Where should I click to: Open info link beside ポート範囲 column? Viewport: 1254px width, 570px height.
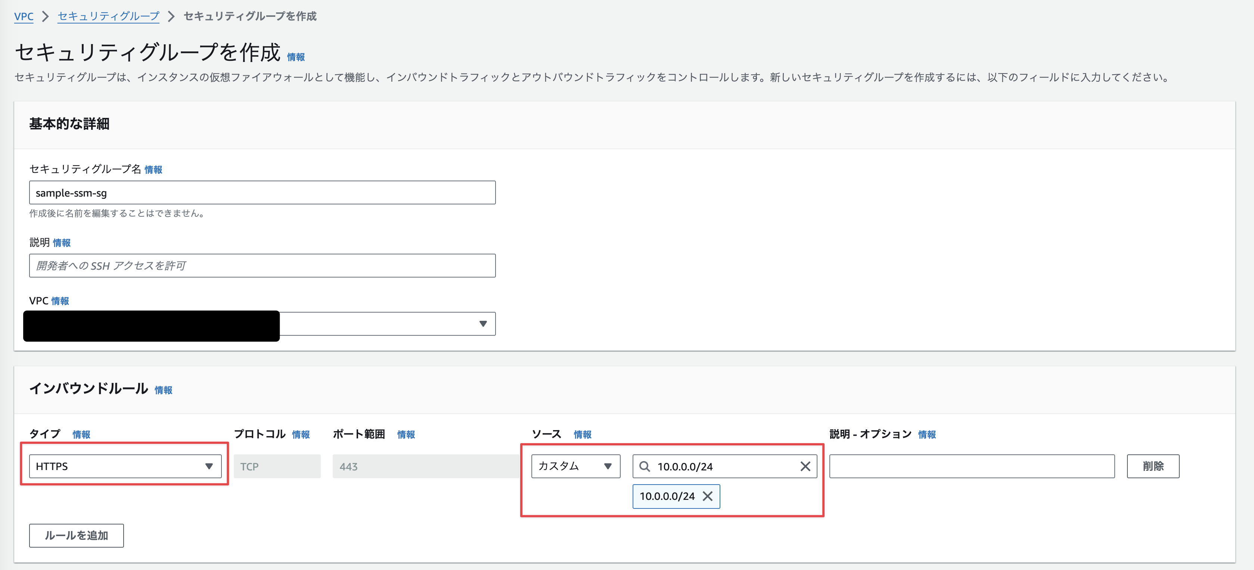406,434
